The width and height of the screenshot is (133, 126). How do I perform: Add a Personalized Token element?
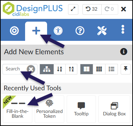(x=49, y=109)
